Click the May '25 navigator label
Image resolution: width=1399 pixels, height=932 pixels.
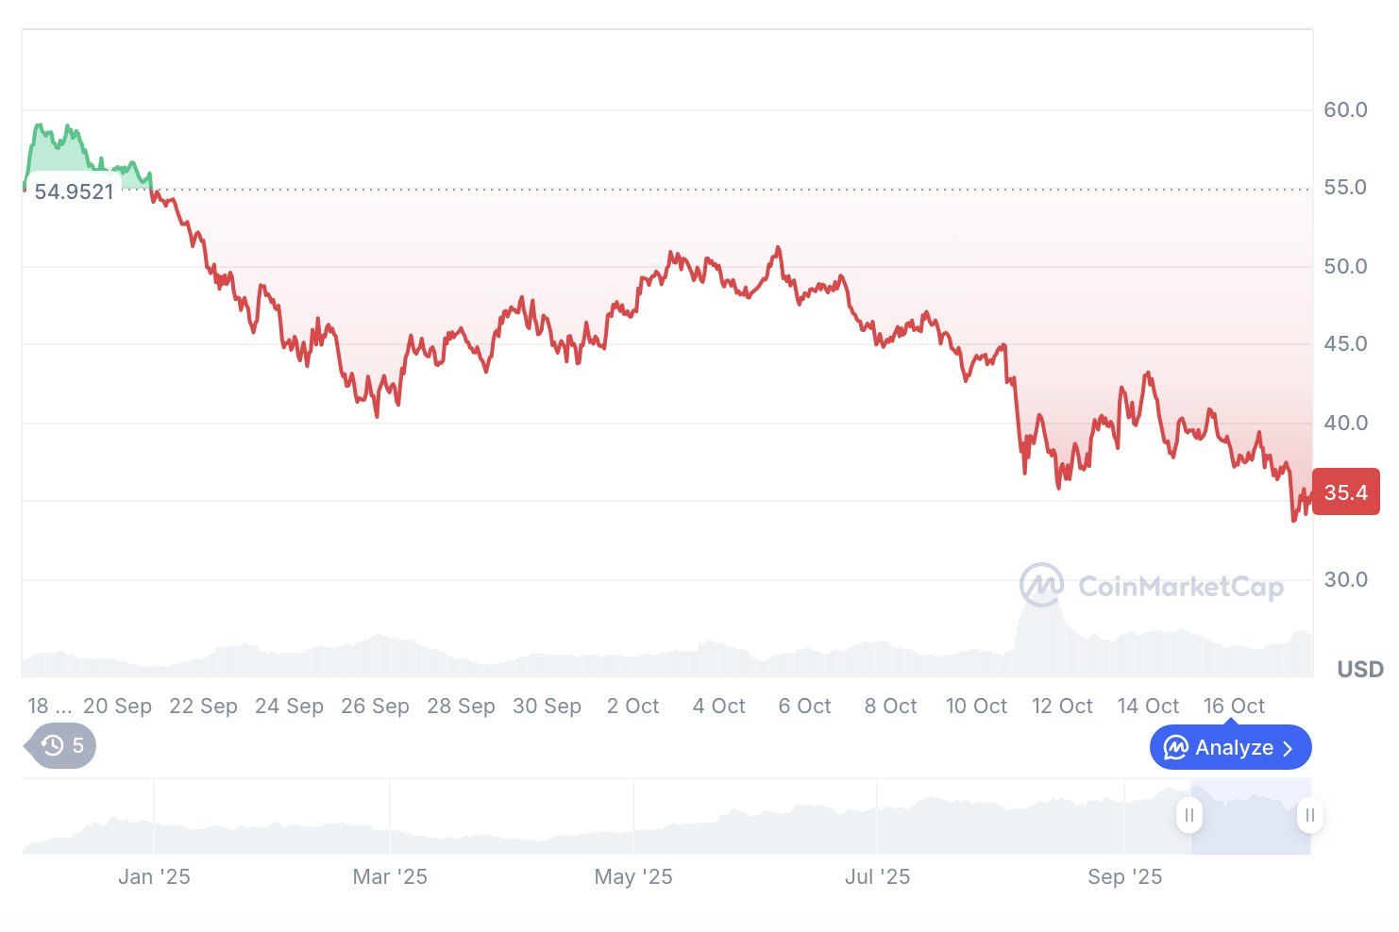coord(633,877)
